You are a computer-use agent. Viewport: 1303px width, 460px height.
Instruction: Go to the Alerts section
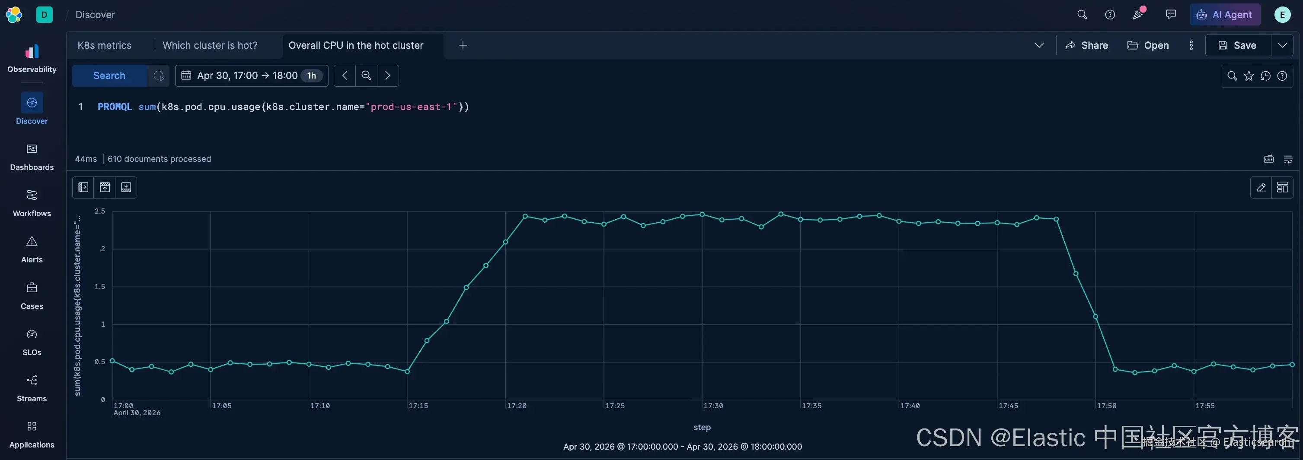pos(32,249)
